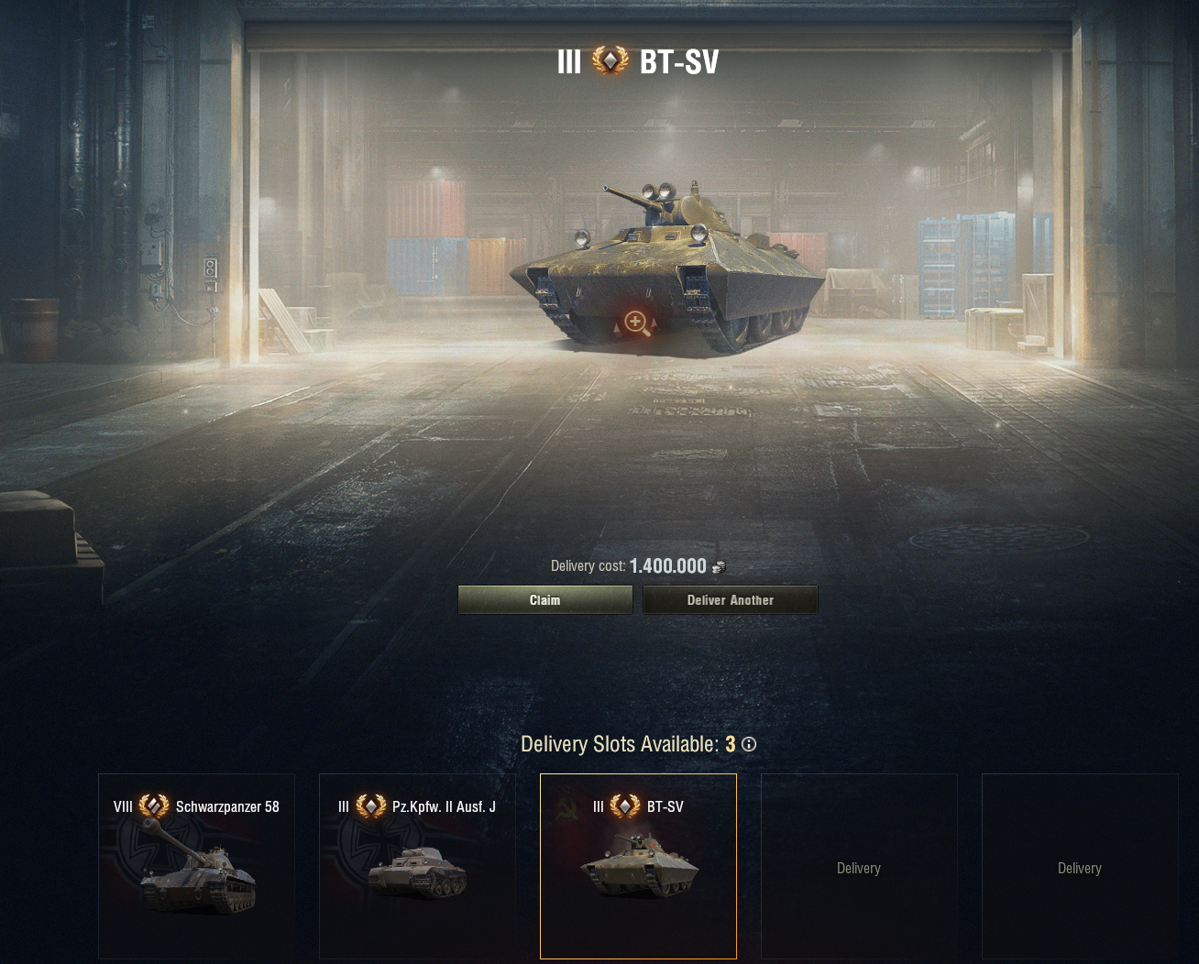Select the Schwarzpanzer 58 delivery slot

pos(197,866)
